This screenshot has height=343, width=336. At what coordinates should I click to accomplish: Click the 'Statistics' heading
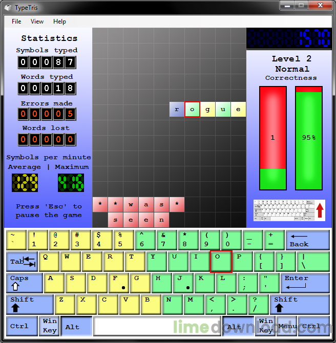[49, 38]
